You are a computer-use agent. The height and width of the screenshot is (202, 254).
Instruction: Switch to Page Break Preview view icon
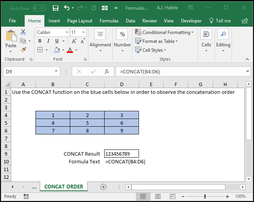click(x=172, y=196)
